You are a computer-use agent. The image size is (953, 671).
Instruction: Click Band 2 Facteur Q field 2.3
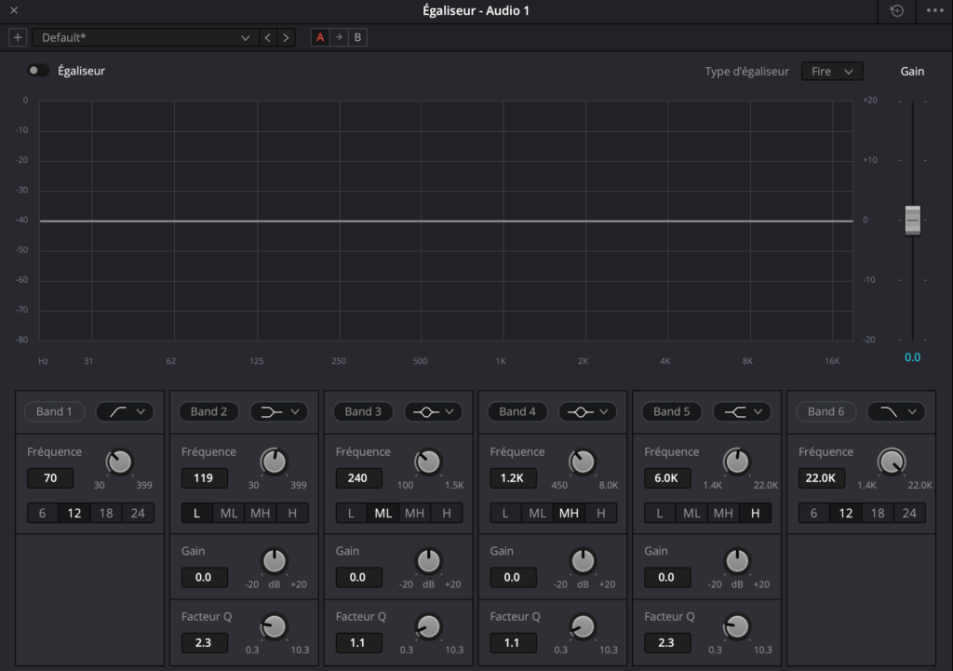[204, 643]
